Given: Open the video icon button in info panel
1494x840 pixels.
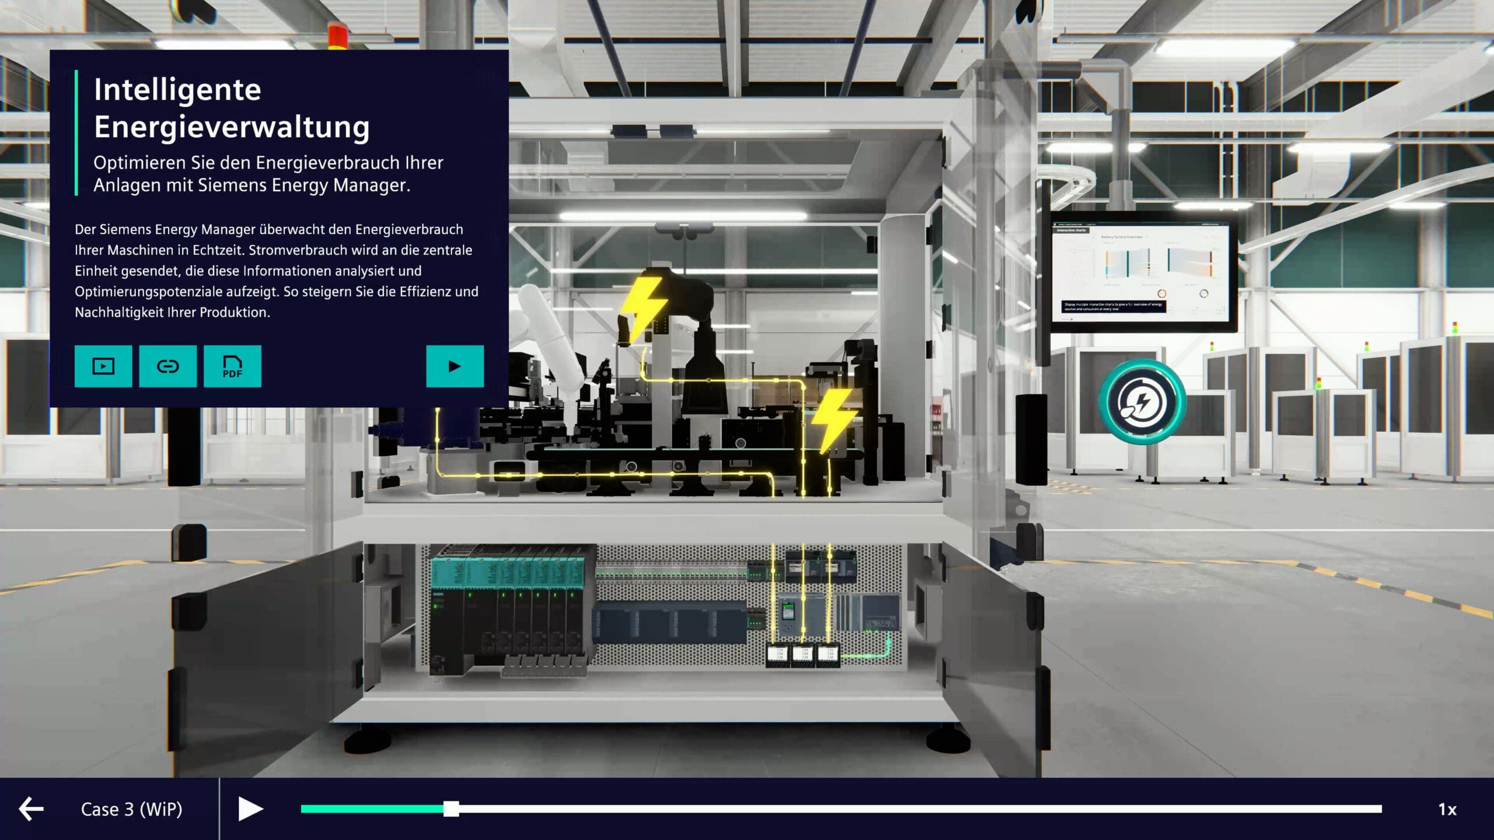Looking at the screenshot, I should [x=103, y=366].
